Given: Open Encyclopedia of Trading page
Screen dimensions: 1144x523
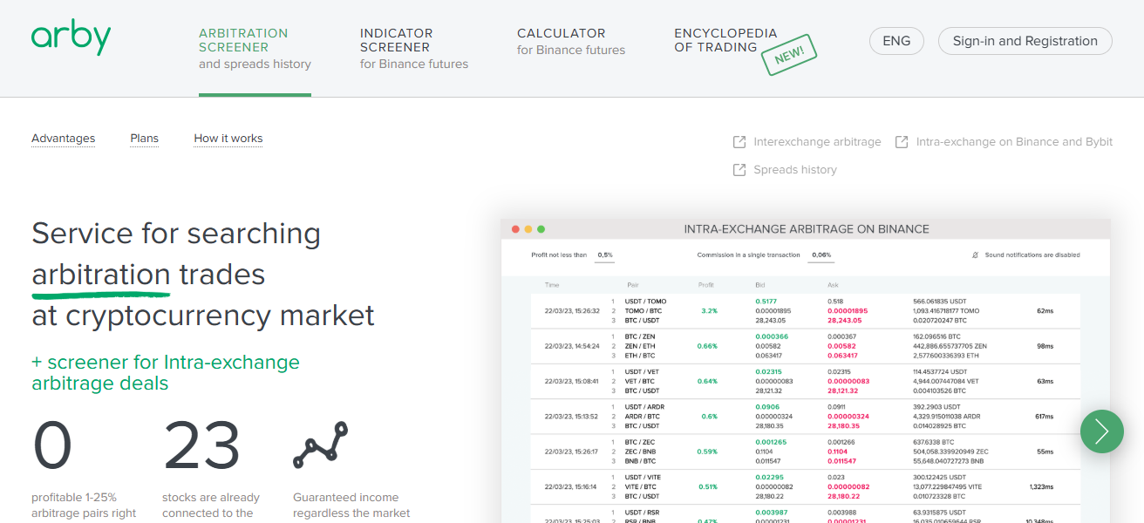Looking at the screenshot, I should [725, 40].
